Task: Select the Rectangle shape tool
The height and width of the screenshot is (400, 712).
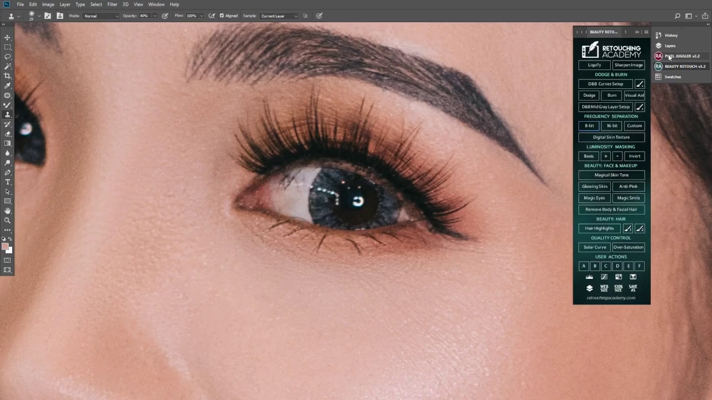Action: click(7, 201)
